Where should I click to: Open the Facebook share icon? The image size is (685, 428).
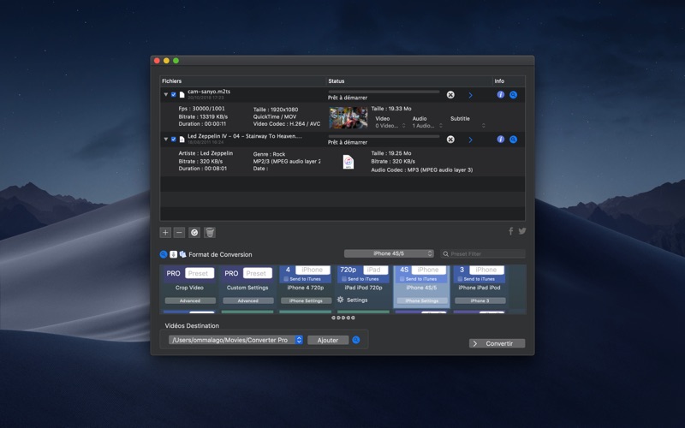coord(510,231)
